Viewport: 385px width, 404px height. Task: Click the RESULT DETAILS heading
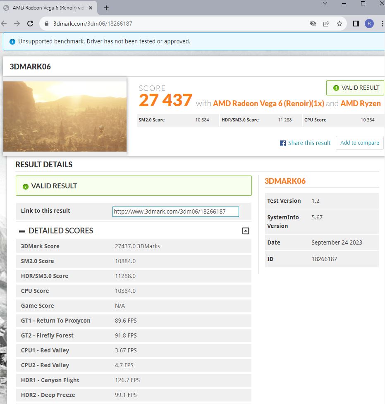point(44,165)
